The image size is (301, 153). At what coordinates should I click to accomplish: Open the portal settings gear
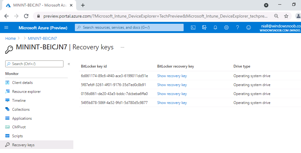click(226, 27)
